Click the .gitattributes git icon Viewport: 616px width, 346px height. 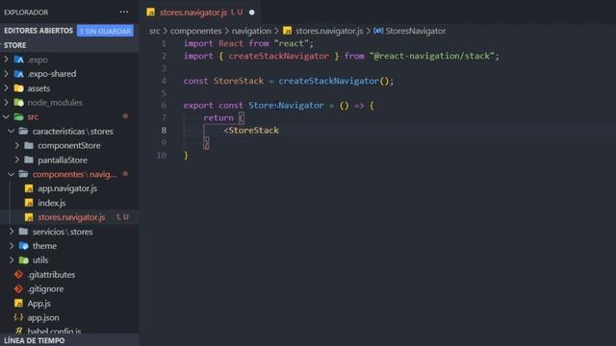coord(18,274)
